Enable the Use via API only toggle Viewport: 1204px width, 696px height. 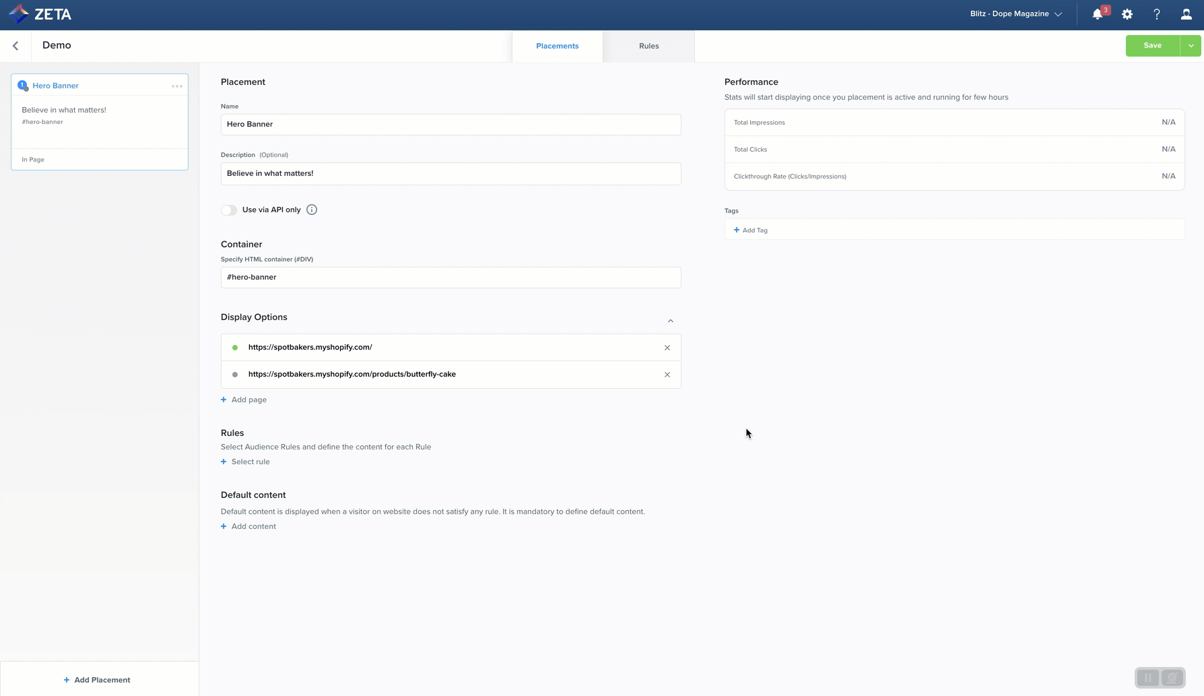coord(229,210)
